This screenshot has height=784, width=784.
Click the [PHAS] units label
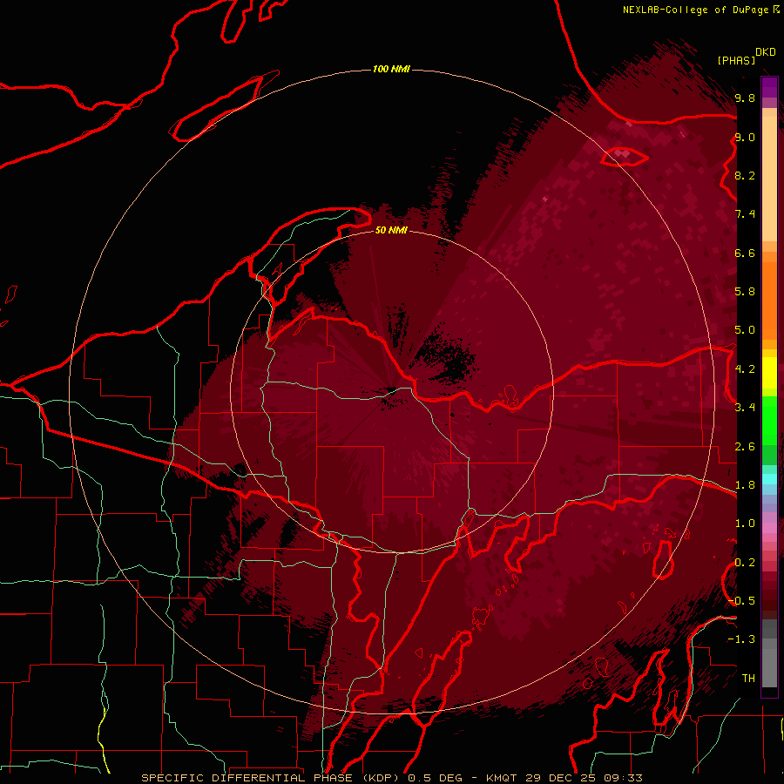pos(736,60)
